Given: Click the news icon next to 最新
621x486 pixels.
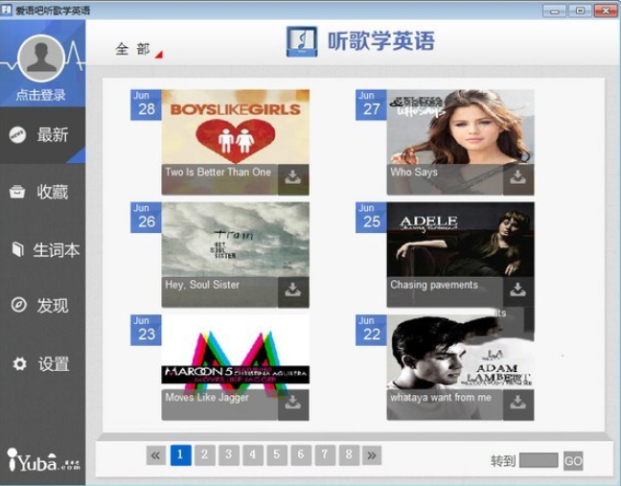Looking at the screenshot, I should tap(18, 135).
